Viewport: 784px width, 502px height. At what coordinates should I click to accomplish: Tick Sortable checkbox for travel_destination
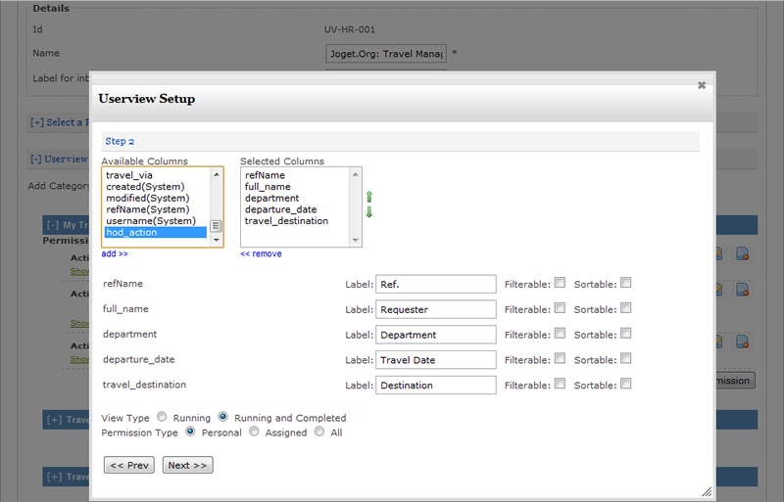coord(626,385)
